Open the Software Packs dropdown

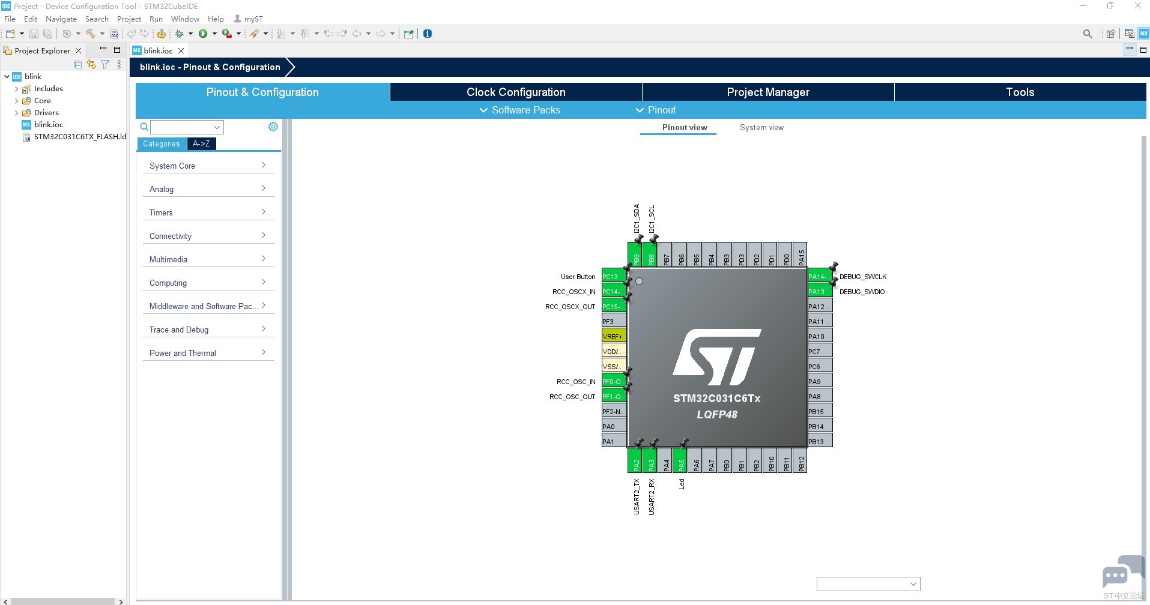coord(520,110)
